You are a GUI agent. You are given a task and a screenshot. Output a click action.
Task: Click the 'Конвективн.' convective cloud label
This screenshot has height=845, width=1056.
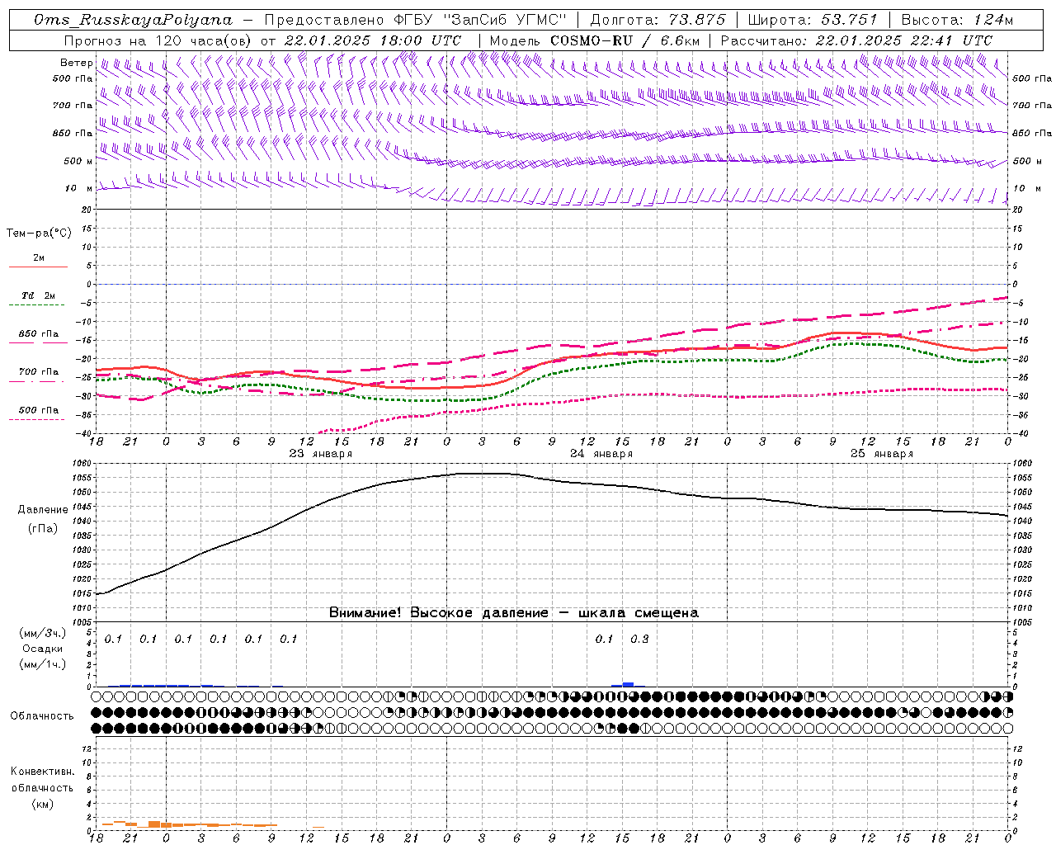(42, 772)
